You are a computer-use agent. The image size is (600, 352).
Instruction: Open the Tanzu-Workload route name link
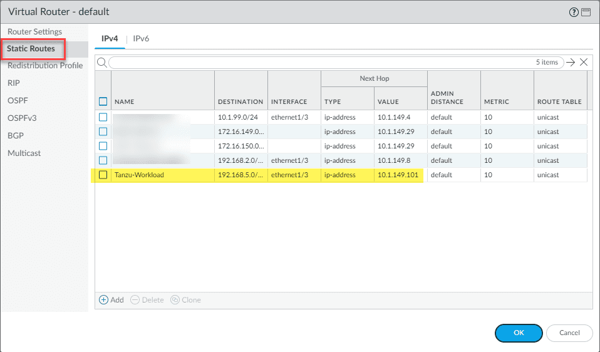(x=139, y=175)
